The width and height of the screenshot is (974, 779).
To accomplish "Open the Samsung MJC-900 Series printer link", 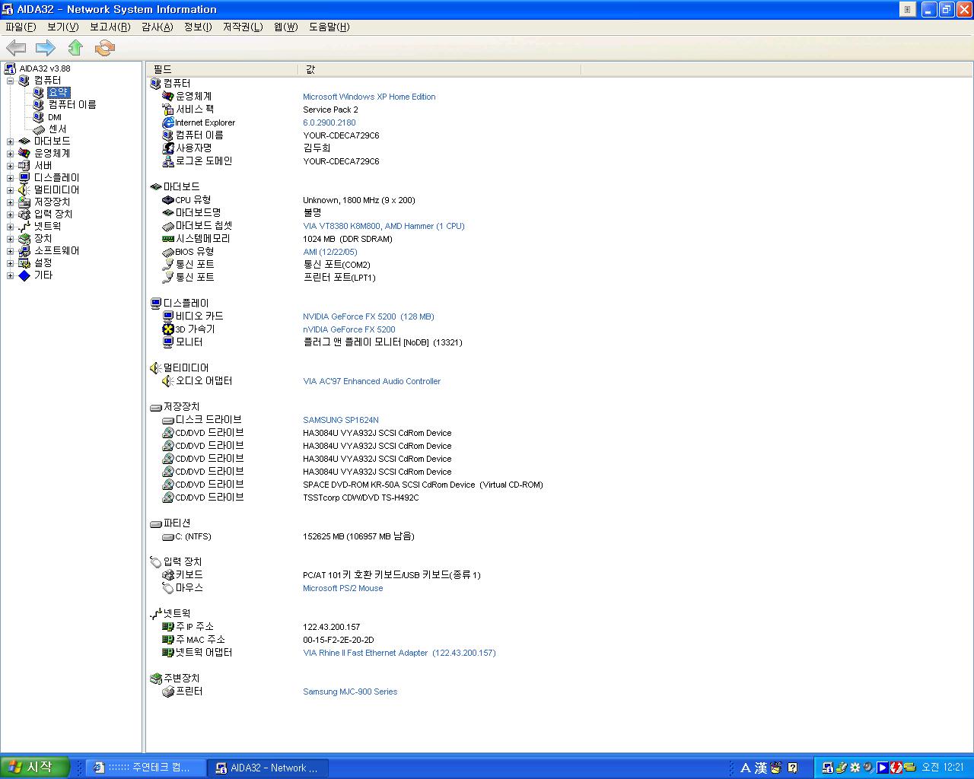I will point(350,692).
